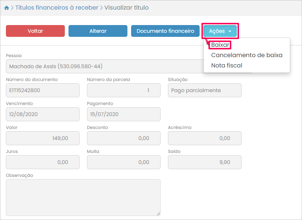The width and height of the screenshot is (302, 220).
Task: Click the Situação field showing Pago parcialmente
Action: click(x=204, y=90)
